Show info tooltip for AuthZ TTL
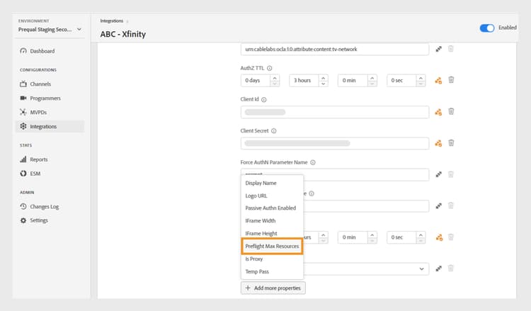 coord(270,68)
